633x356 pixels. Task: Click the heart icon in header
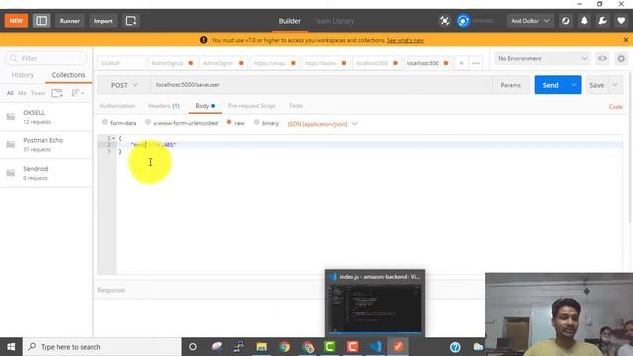[621, 21]
